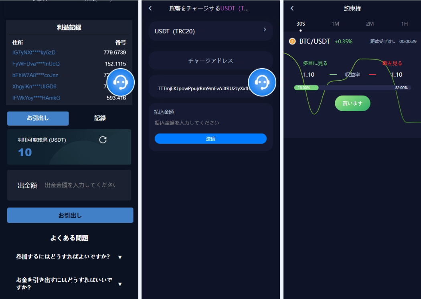Click the green 買います buy button
The image size is (421, 299).
pos(352,103)
